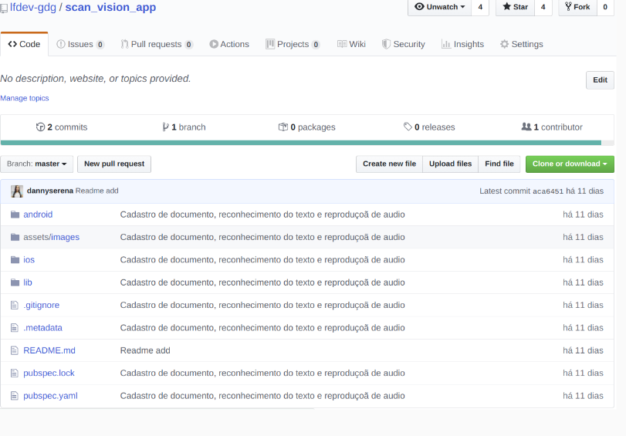Click the pubspec.lock file icon
Screen dimensions: 626x436
[15, 373]
